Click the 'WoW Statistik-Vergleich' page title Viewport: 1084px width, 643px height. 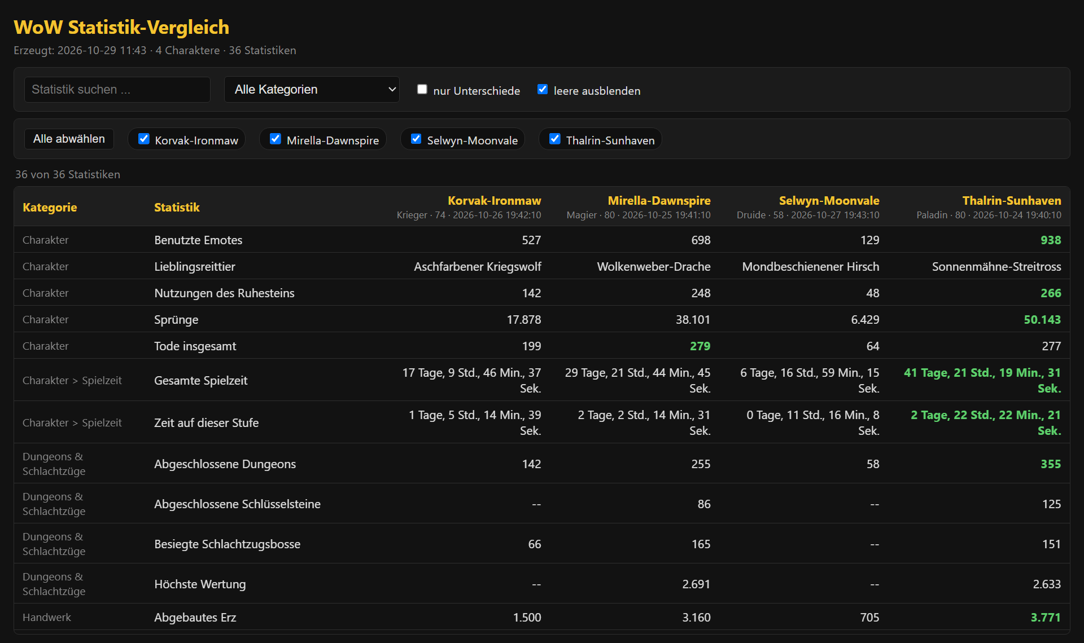click(121, 27)
